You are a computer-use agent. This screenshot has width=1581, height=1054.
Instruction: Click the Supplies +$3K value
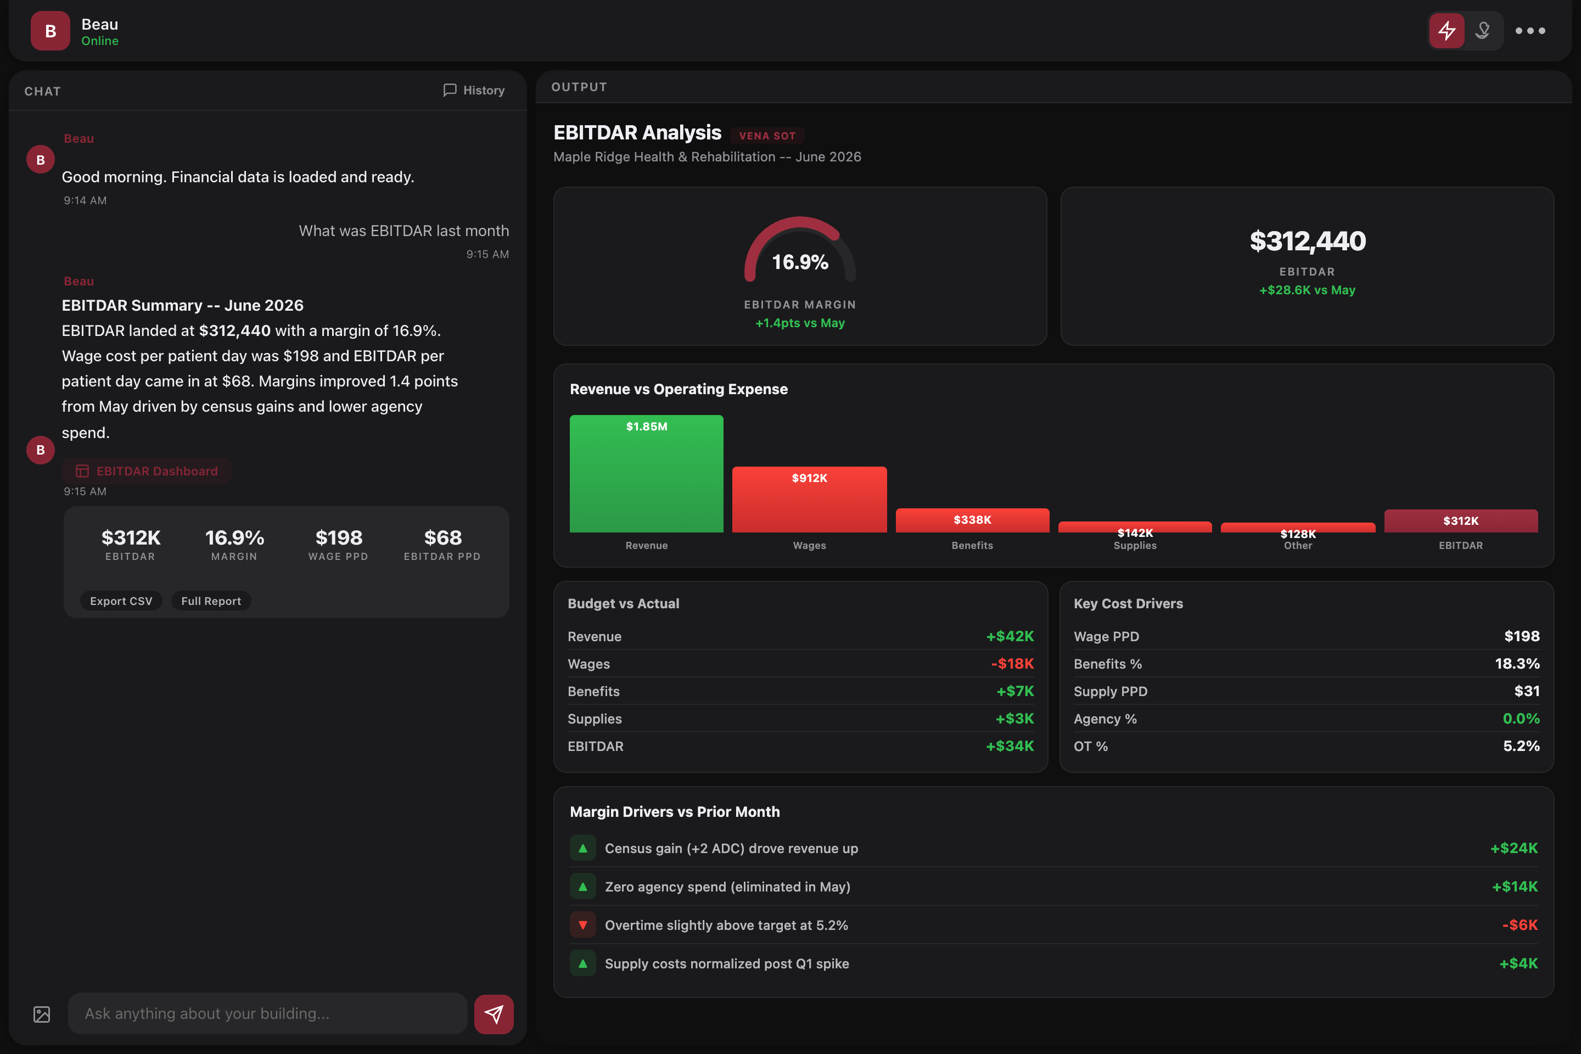click(x=1014, y=719)
